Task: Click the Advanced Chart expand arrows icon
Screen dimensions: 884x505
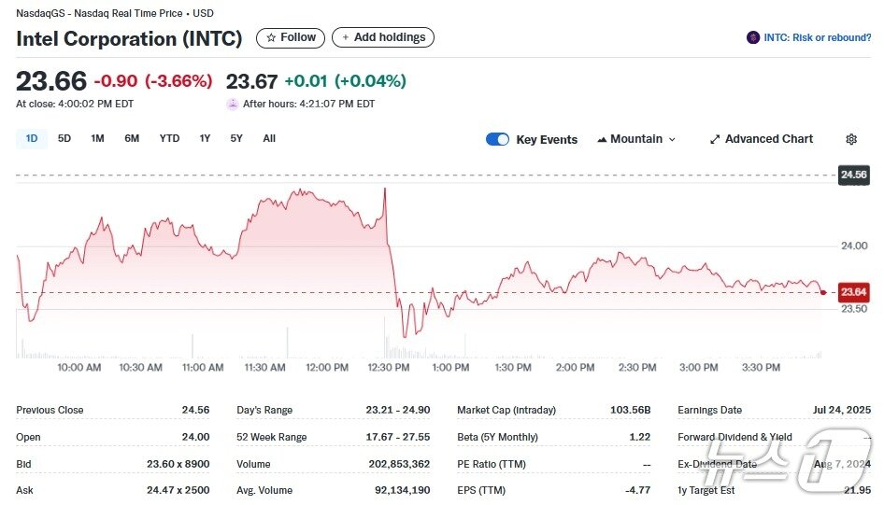Action: [x=715, y=139]
